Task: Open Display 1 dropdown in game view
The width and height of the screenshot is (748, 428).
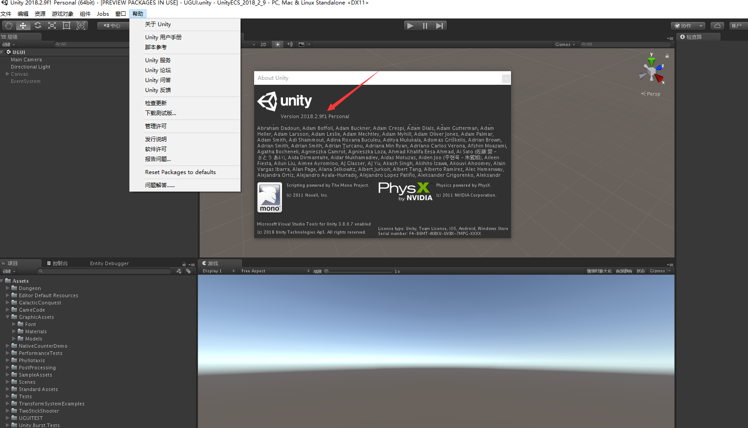Action: [219, 271]
